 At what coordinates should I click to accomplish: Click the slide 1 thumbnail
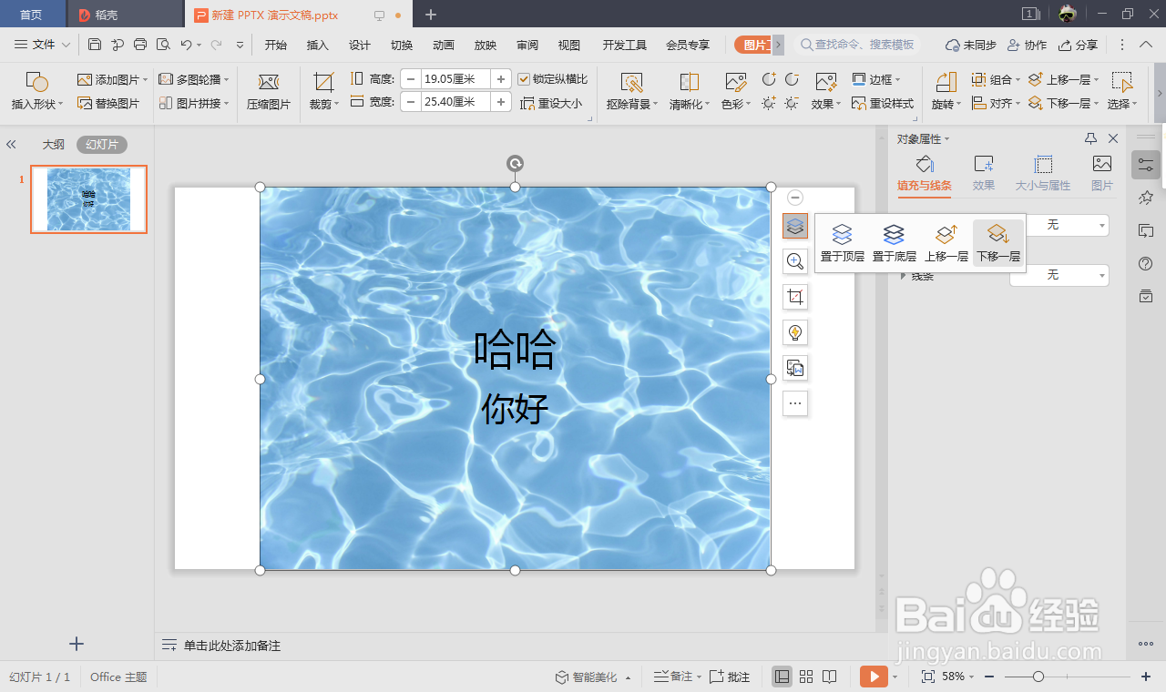click(88, 199)
